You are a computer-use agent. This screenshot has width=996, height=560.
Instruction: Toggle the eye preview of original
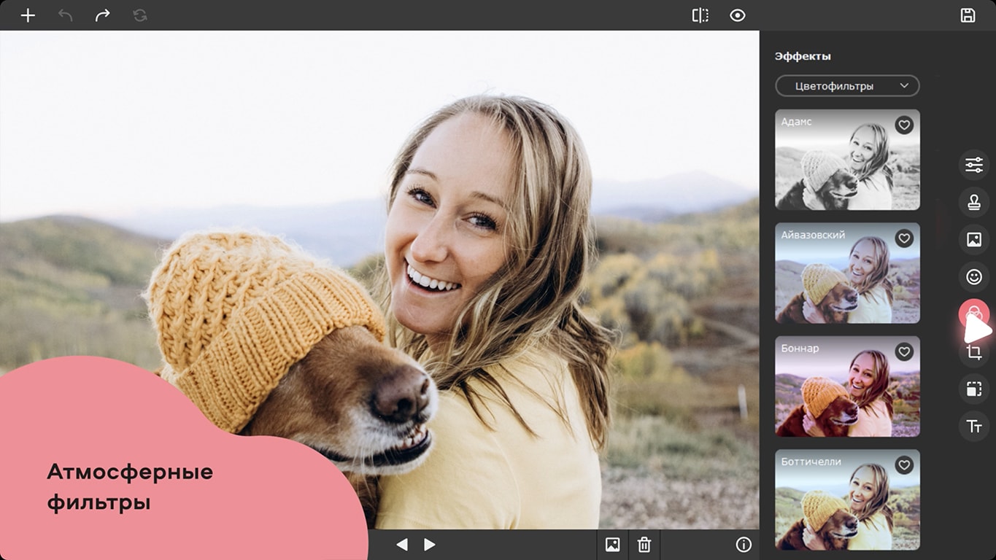point(738,15)
